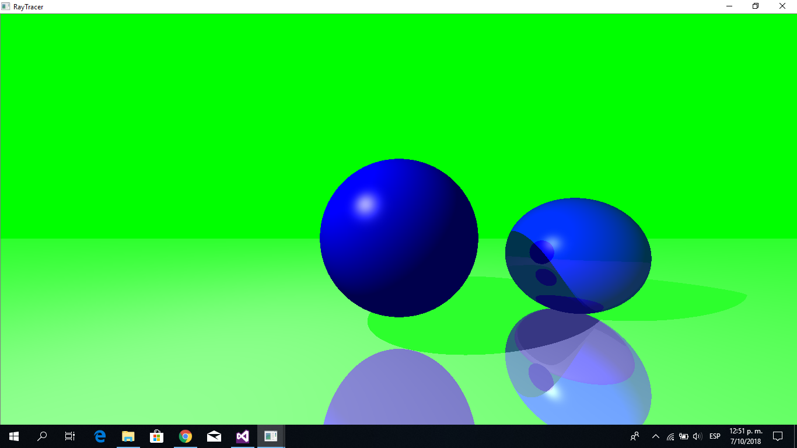Expand the hidden system tray icons chevron
The width and height of the screenshot is (797, 448).
655,436
